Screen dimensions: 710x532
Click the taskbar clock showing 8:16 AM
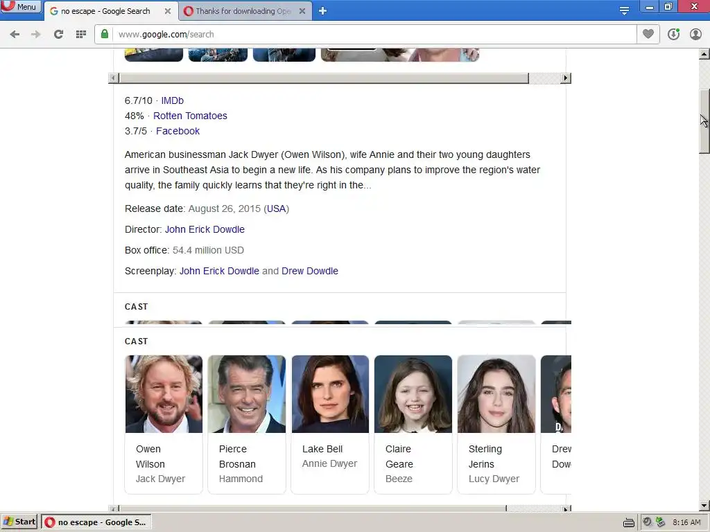pos(686,522)
